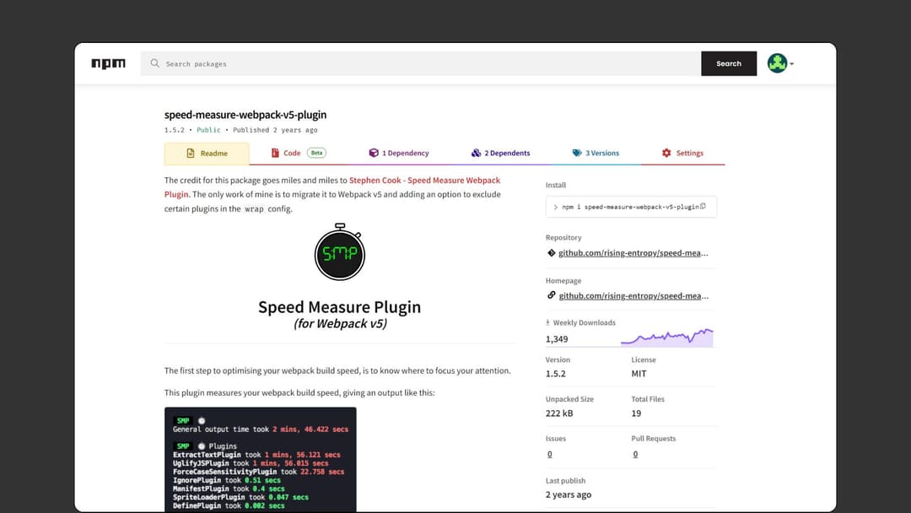The image size is (911, 513).
Task: Open the Pull Requests count 0 link
Action: coord(635,454)
